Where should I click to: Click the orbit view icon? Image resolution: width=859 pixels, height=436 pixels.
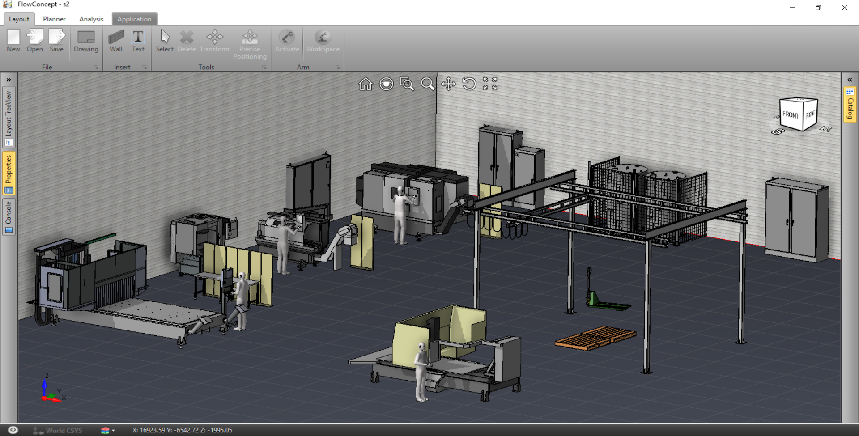386,84
